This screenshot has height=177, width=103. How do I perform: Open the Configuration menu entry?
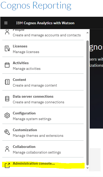click(x=43, y=115)
